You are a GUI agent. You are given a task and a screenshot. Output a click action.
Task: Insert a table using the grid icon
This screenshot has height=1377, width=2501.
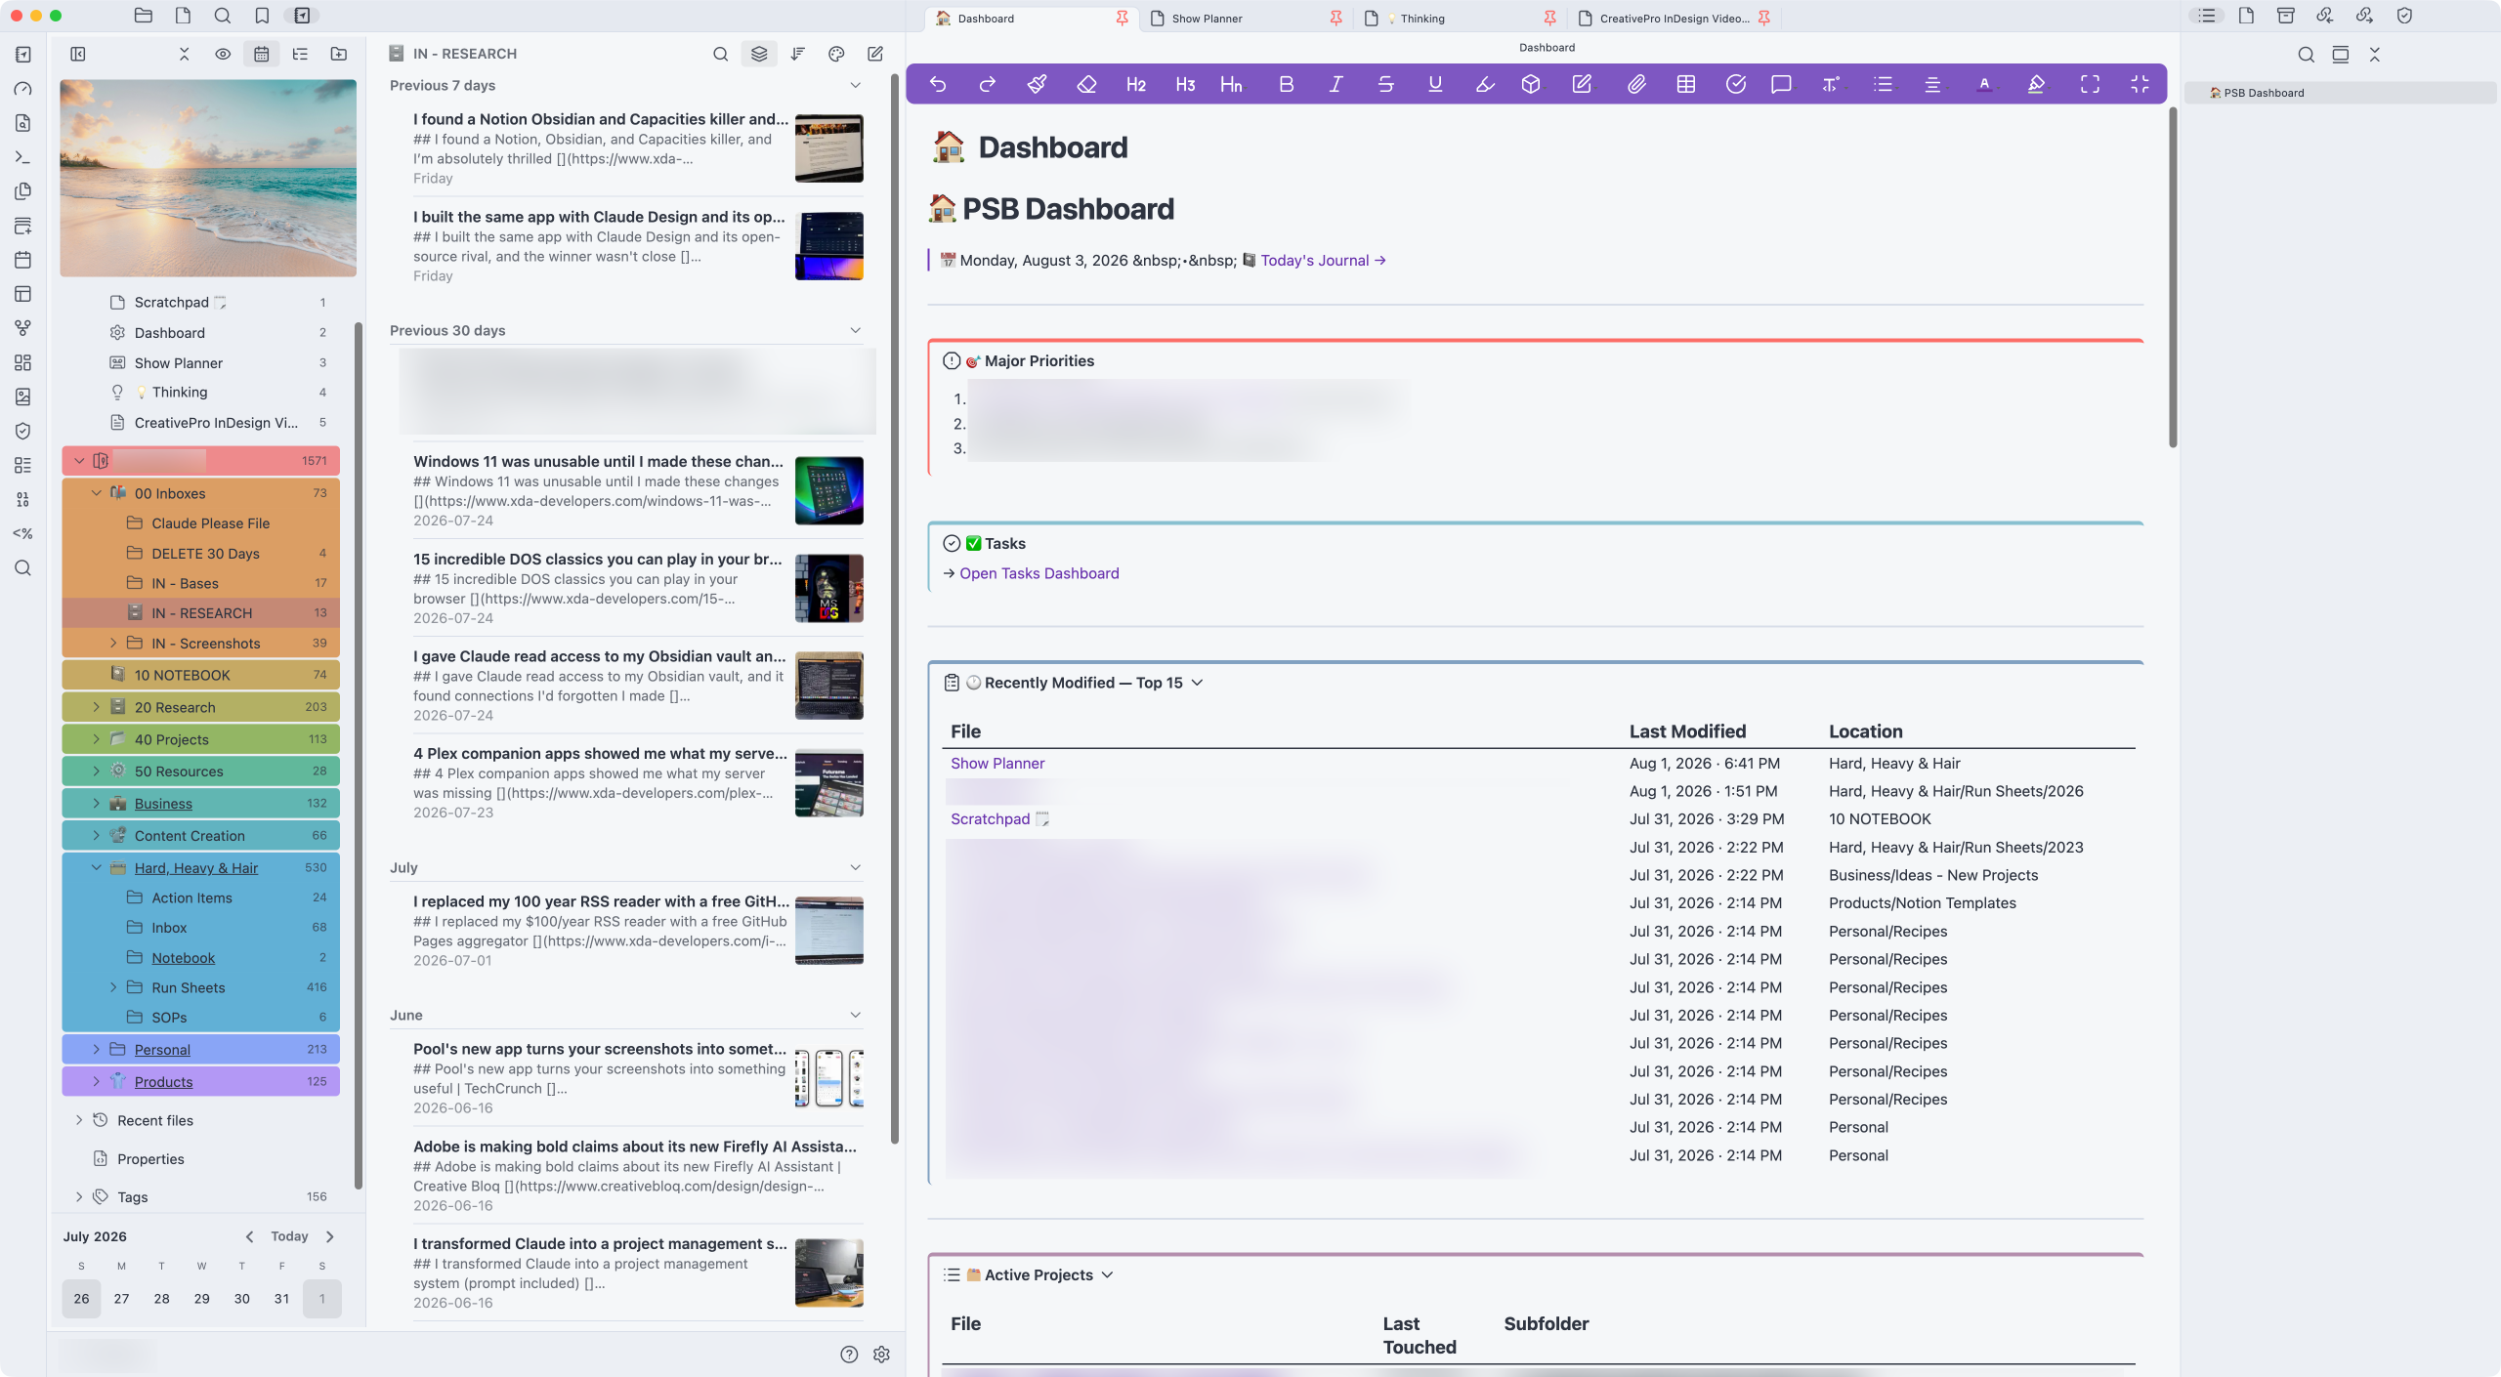(1686, 84)
